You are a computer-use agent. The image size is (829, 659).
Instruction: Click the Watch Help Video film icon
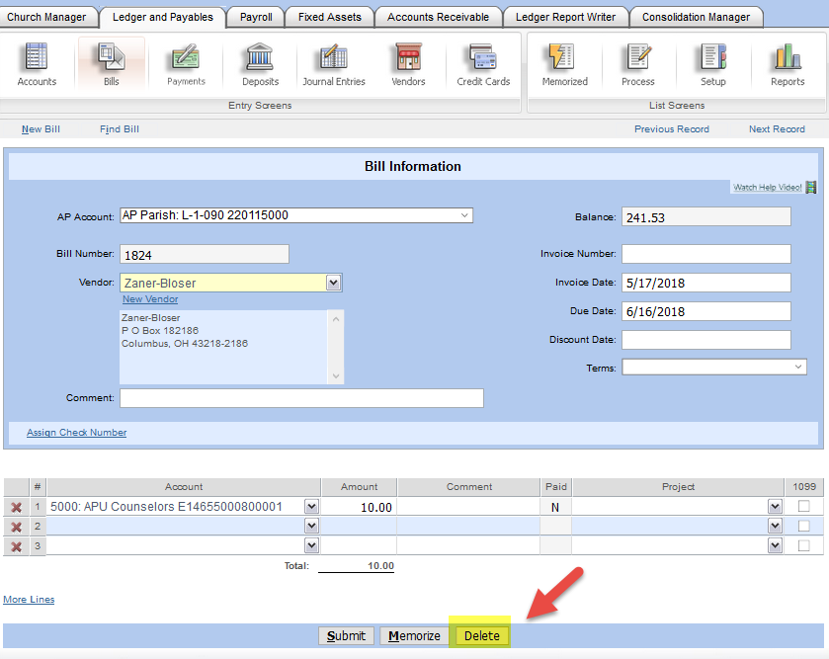tap(811, 187)
